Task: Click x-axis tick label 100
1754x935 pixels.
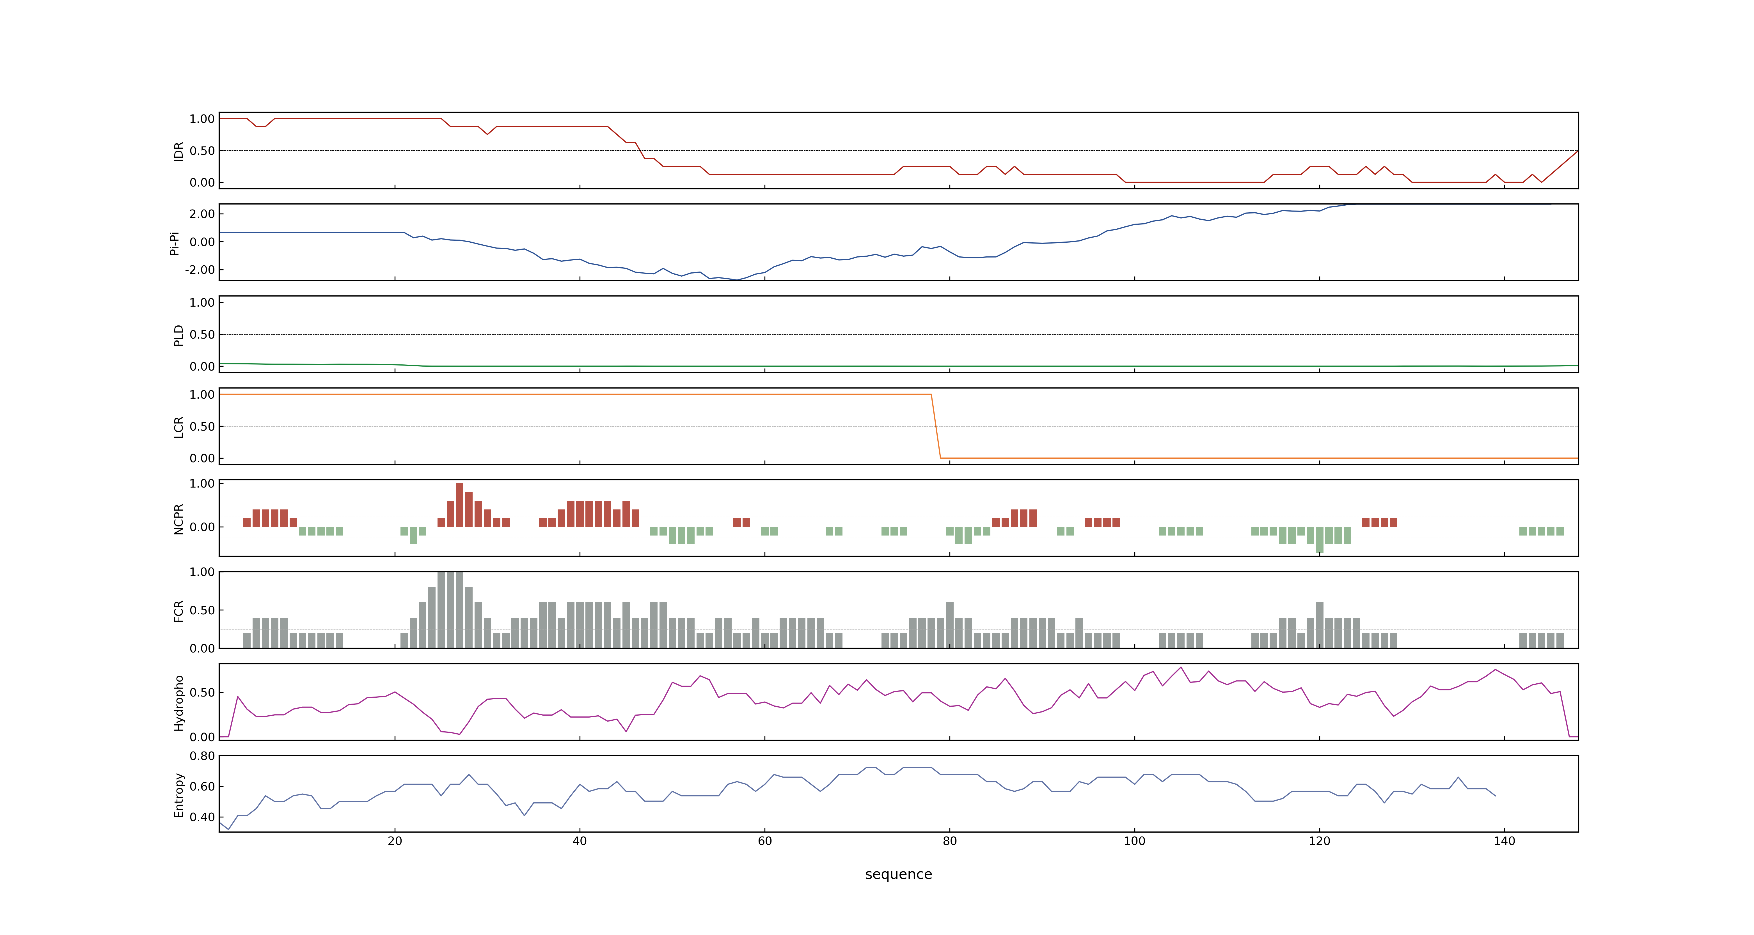Action: point(1134,841)
